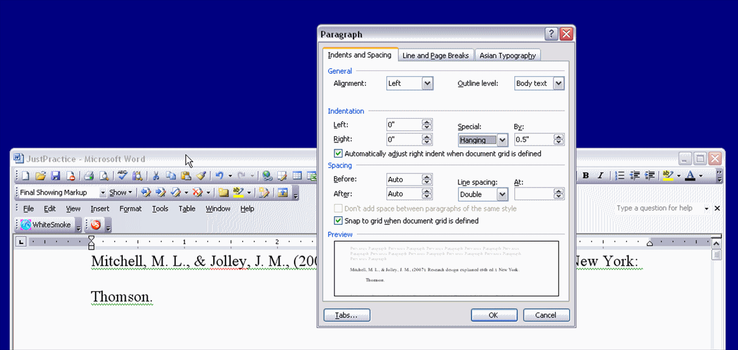Accept the change in the Reviewing toolbar

pos(175,193)
